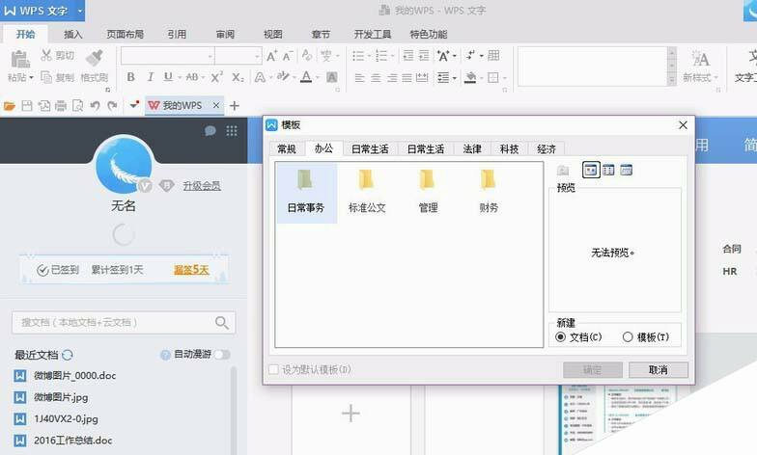This screenshot has width=757, height=455.
Task: Apply Underline formatting button
Action: coord(168,77)
